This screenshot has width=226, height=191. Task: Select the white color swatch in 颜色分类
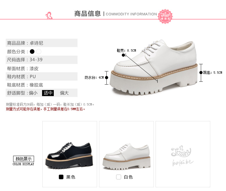point(39,52)
